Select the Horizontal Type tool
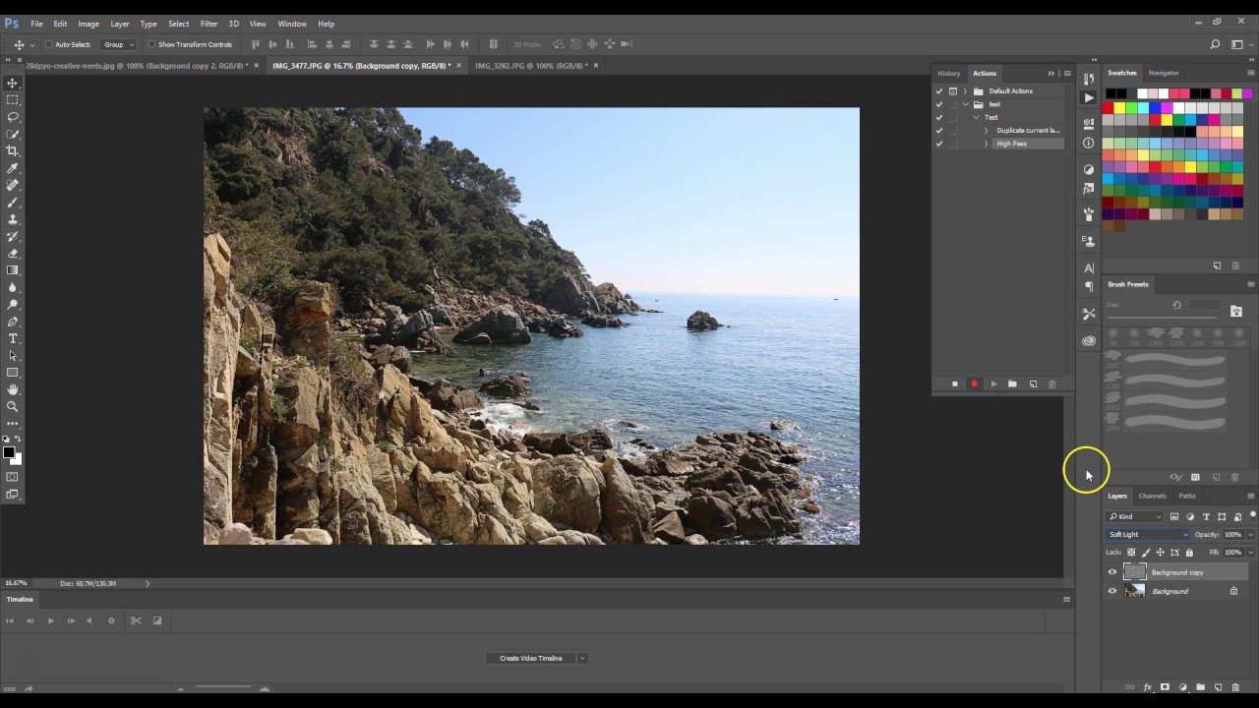1259x708 pixels. pyautogui.click(x=13, y=338)
